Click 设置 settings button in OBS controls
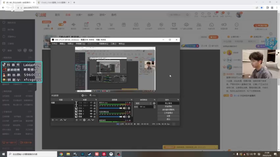Viewport: 280px width, 157px height. tap(168, 116)
